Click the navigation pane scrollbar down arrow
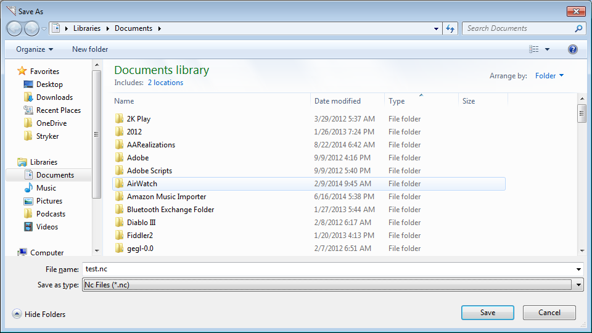The height and width of the screenshot is (333, 592). (x=97, y=251)
